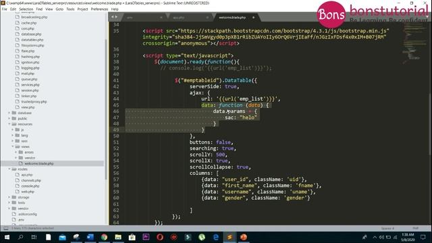Open Adobe Premiere Pro from taskbar
The image size is (432, 243).
[146, 237]
